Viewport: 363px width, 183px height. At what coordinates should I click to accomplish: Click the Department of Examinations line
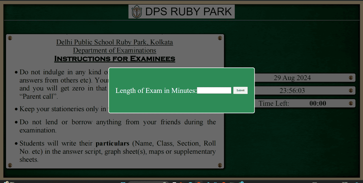click(x=115, y=50)
